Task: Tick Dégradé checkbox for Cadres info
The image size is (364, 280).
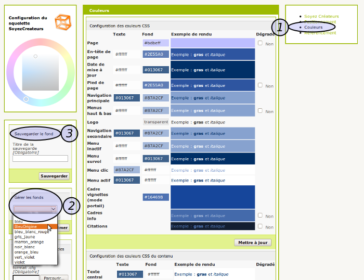Action: [260, 215]
